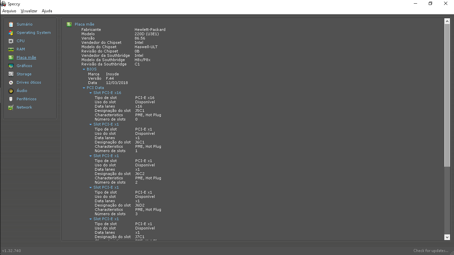Viewport: 454px width, 255px height.
Task: Go to the CPU section
Action: pyautogui.click(x=21, y=41)
